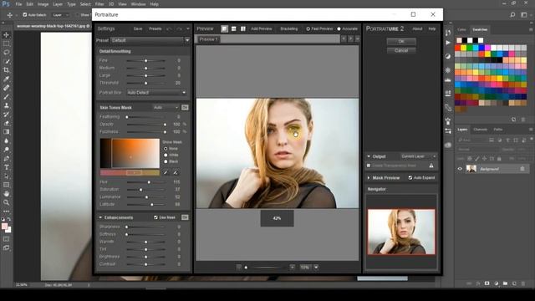Screen dimensions: 535x301
Task: Toggle Auto-Select checkbox in Photoshop options bar
Action: 25,15
